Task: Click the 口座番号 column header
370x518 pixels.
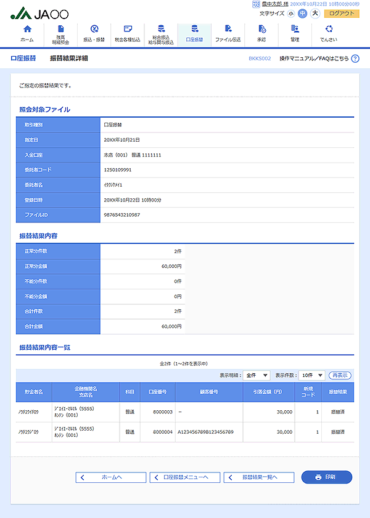Action: pos(158,392)
